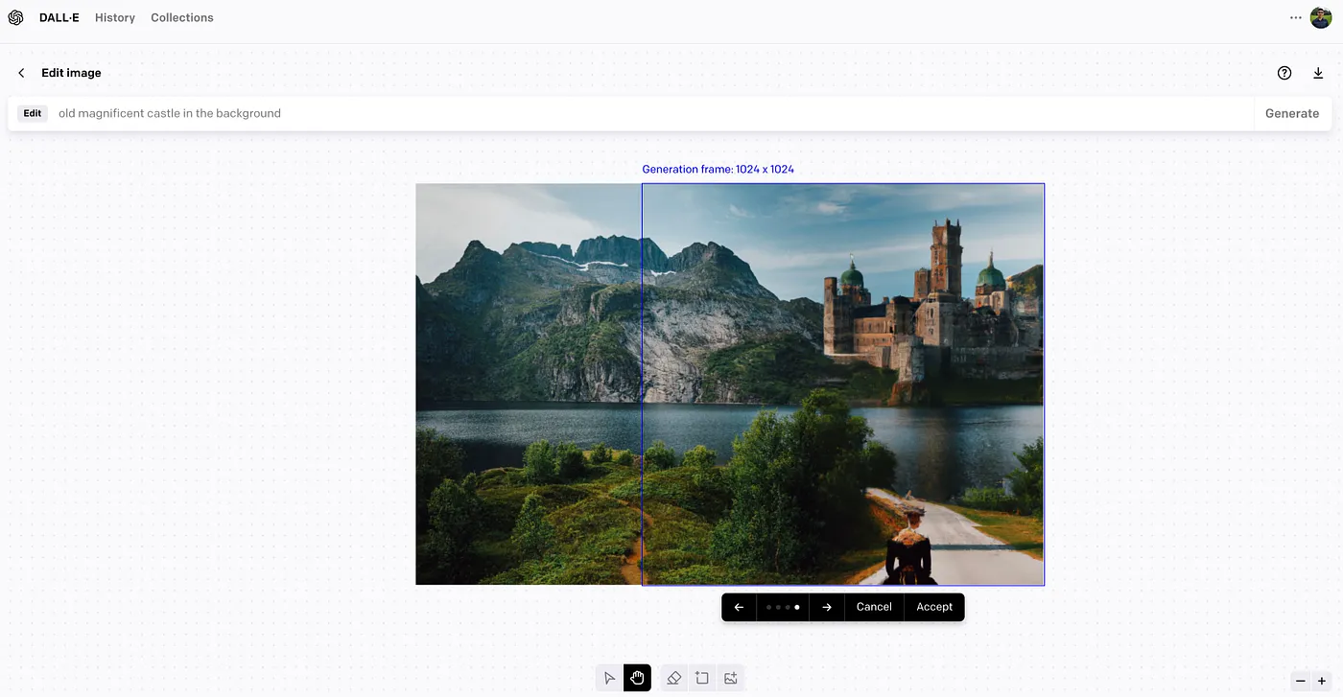Zoom in with the plus button

1322,681
